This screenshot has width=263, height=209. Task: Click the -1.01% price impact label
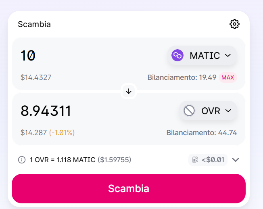pyautogui.click(x=62, y=132)
